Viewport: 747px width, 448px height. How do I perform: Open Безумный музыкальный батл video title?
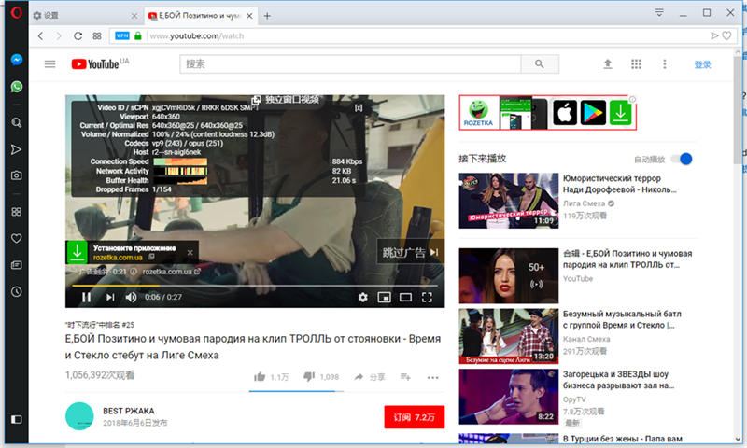tap(622, 319)
